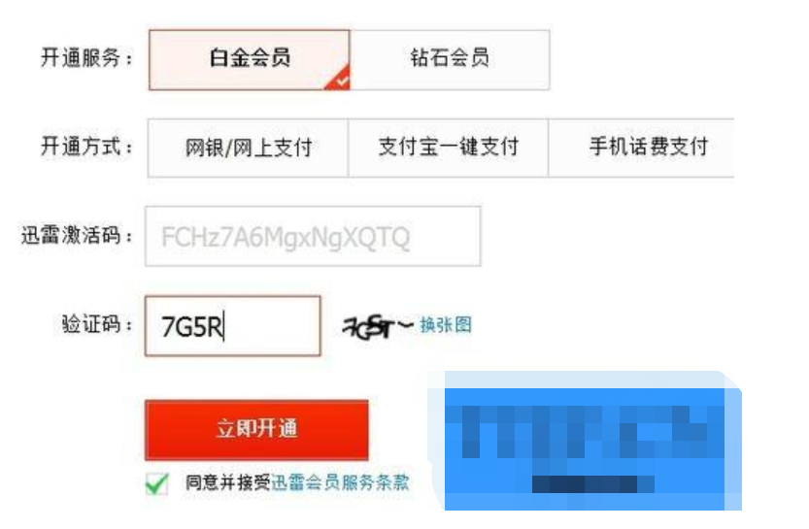Image resolution: width=809 pixels, height=529 pixels.
Task: Click the 开通服务 label
Action: [x=86, y=57]
